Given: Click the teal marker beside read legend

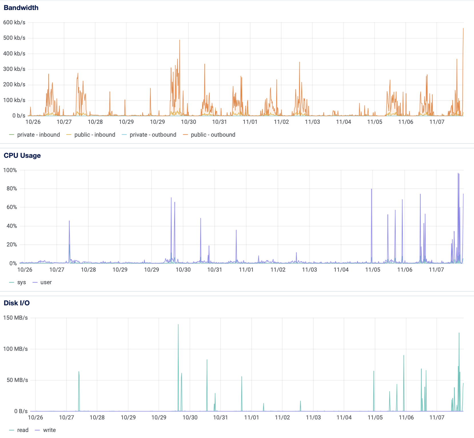Looking at the screenshot, I should (x=12, y=430).
